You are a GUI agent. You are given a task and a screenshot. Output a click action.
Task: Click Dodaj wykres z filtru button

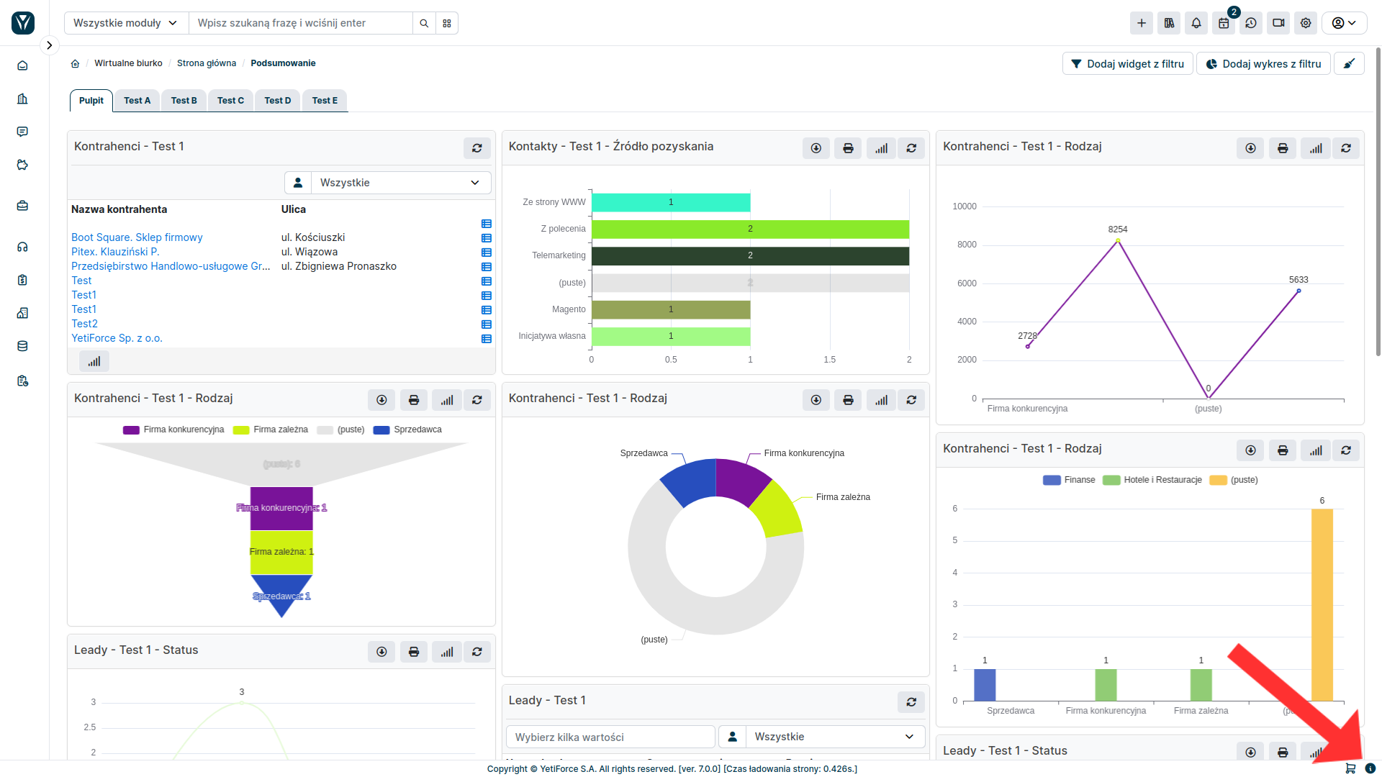click(x=1263, y=64)
